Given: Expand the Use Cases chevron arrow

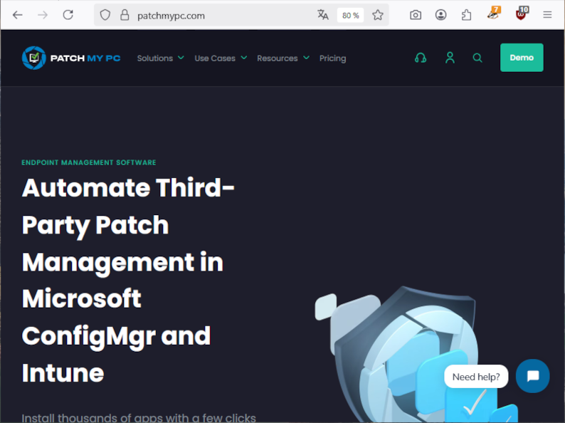Looking at the screenshot, I should pyautogui.click(x=244, y=58).
